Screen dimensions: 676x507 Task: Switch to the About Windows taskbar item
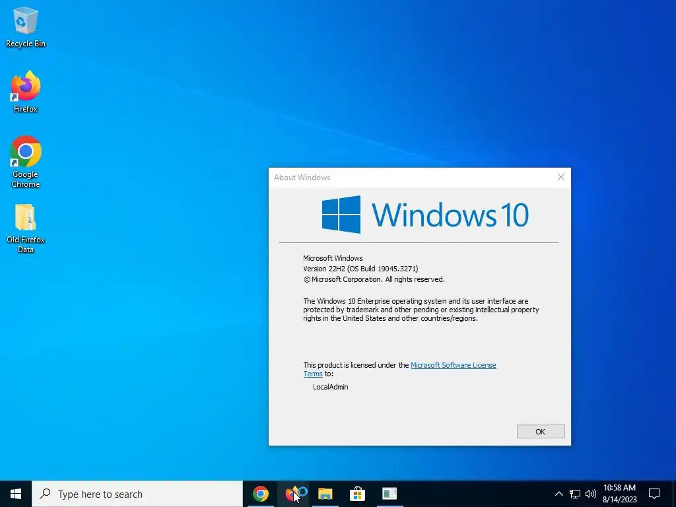pos(389,494)
